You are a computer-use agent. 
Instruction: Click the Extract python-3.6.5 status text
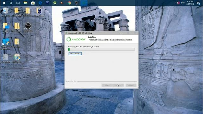pyautogui.click(x=83, y=47)
